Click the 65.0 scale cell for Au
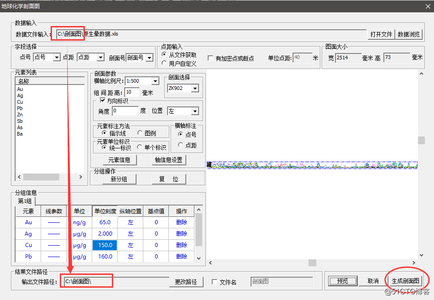This screenshot has width=434, height=300. tap(105, 222)
